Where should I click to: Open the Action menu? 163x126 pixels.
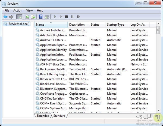point(18,10)
